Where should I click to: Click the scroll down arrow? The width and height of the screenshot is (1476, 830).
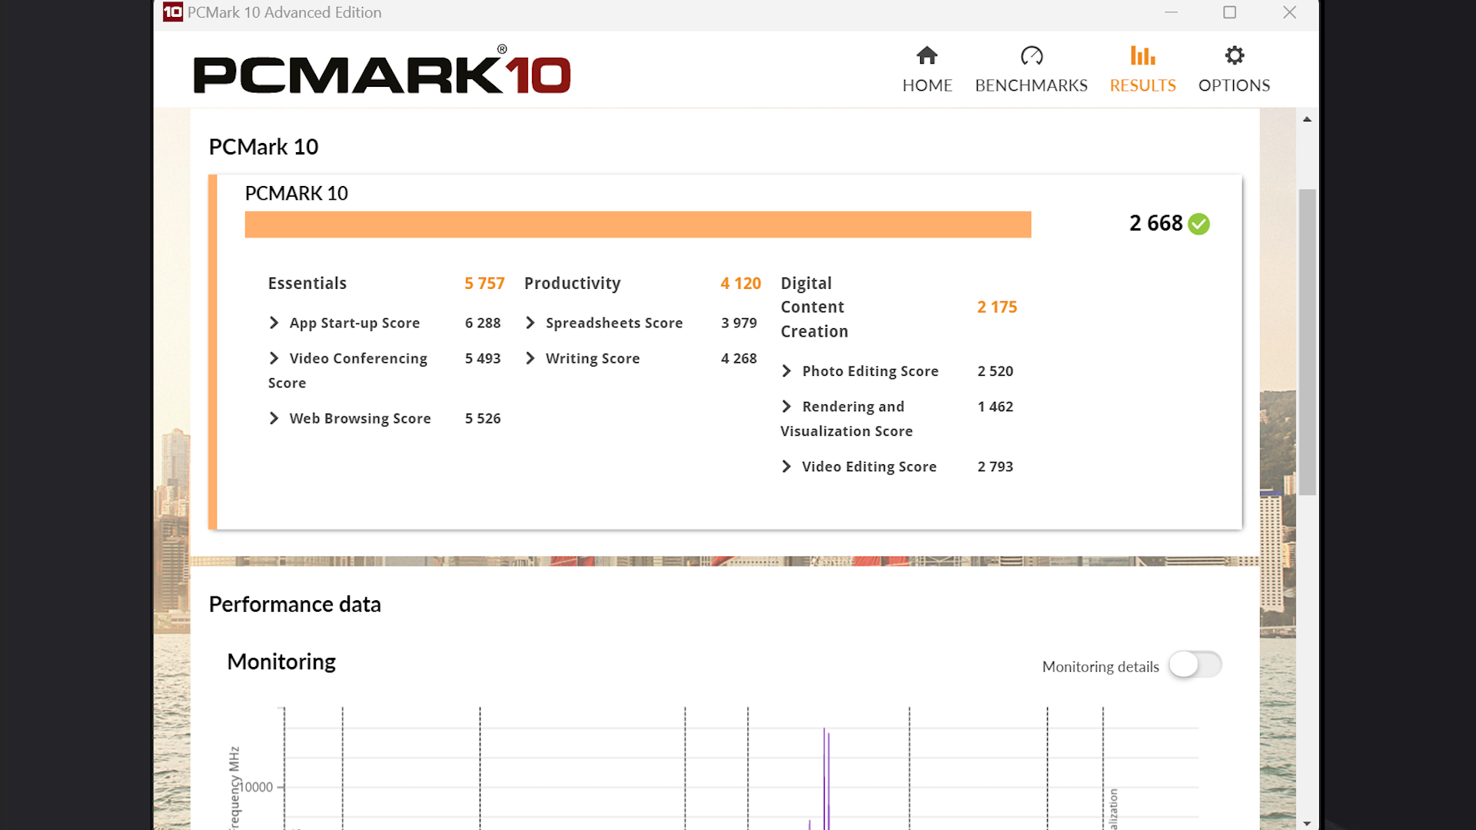pyautogui.click(x=1307, y=823)
